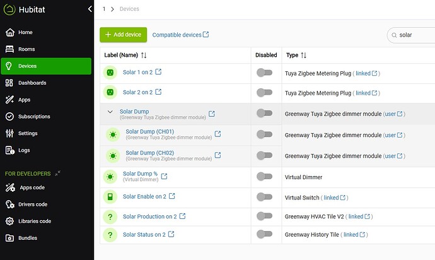Collapse the sidebar with the arrow icon
Viewport: 435px width, 260px height.
pyautogui.click(x=90, y=9)
